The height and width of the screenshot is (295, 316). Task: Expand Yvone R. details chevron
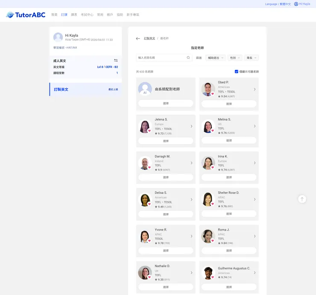[x=191, y=236]
